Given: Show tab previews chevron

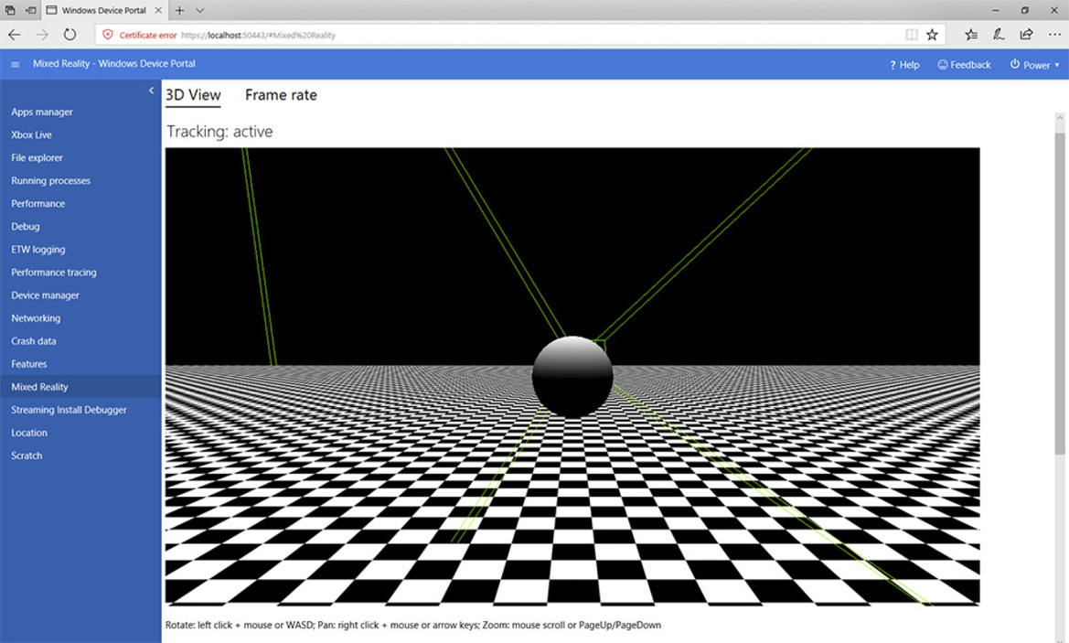Looking at the screenshot, I should pos(200,10).
